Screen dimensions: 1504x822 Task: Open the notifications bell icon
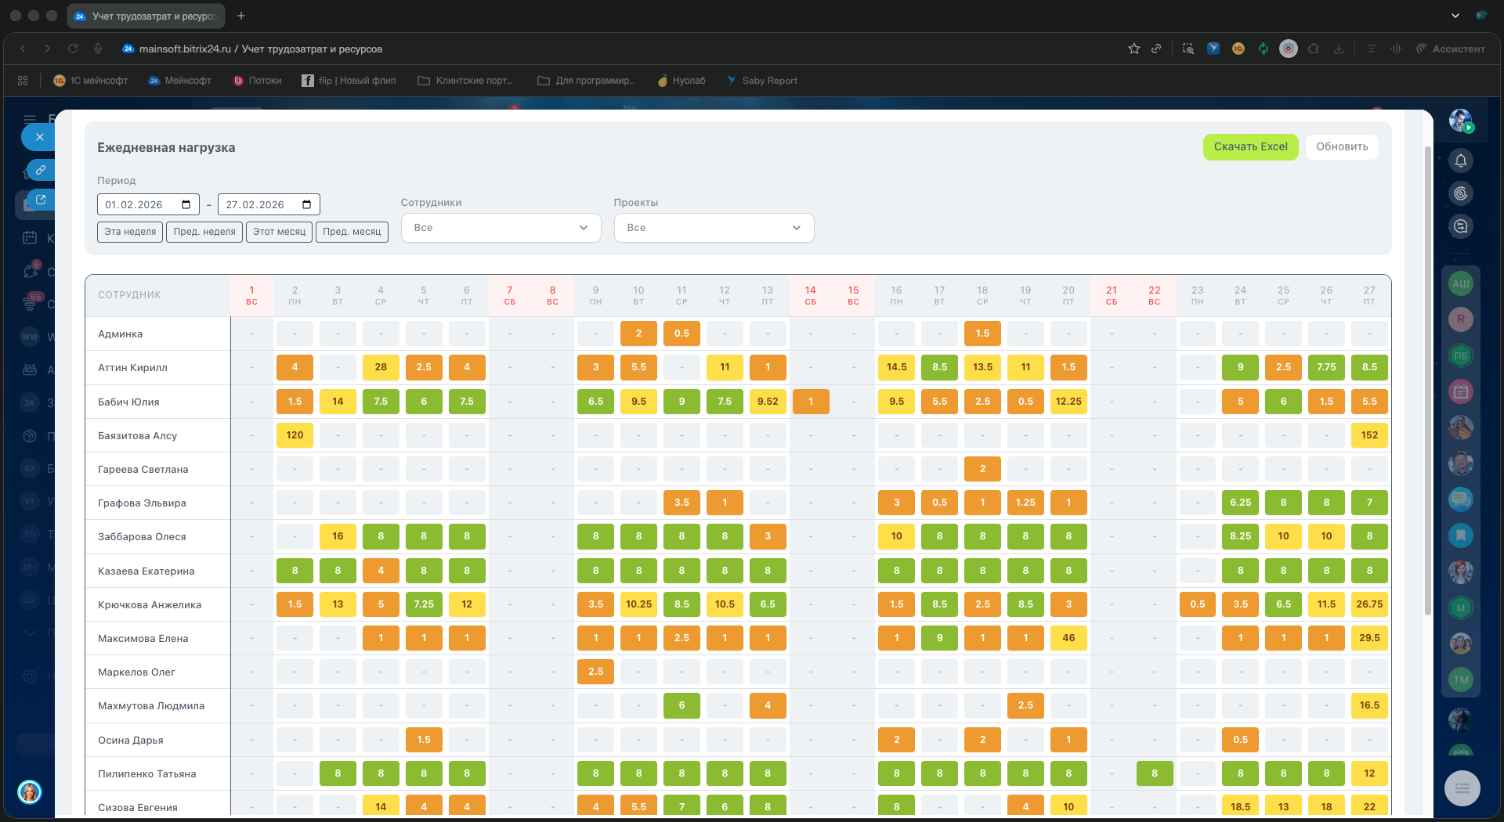[1460, 161]
